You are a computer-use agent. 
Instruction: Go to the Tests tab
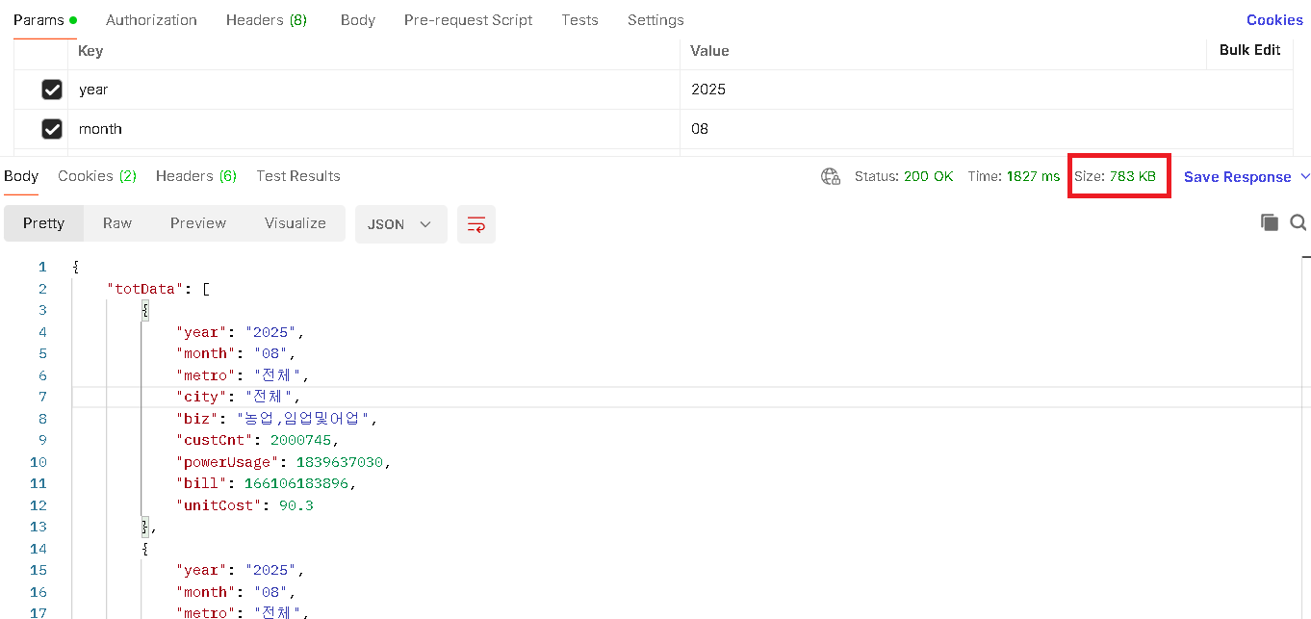(x=579, y=20)
